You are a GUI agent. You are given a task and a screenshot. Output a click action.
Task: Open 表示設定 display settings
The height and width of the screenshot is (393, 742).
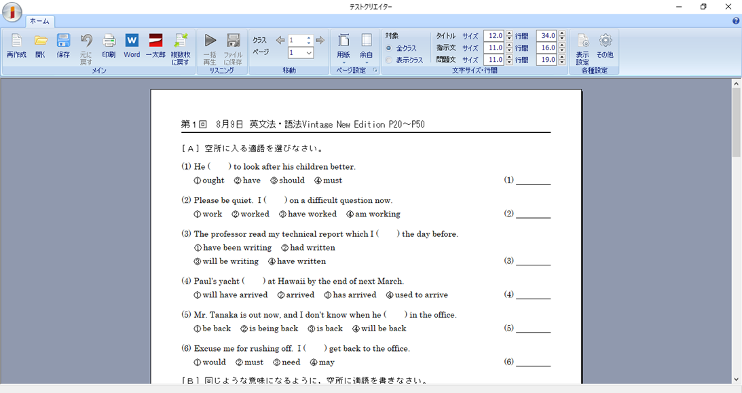(582, 48)
